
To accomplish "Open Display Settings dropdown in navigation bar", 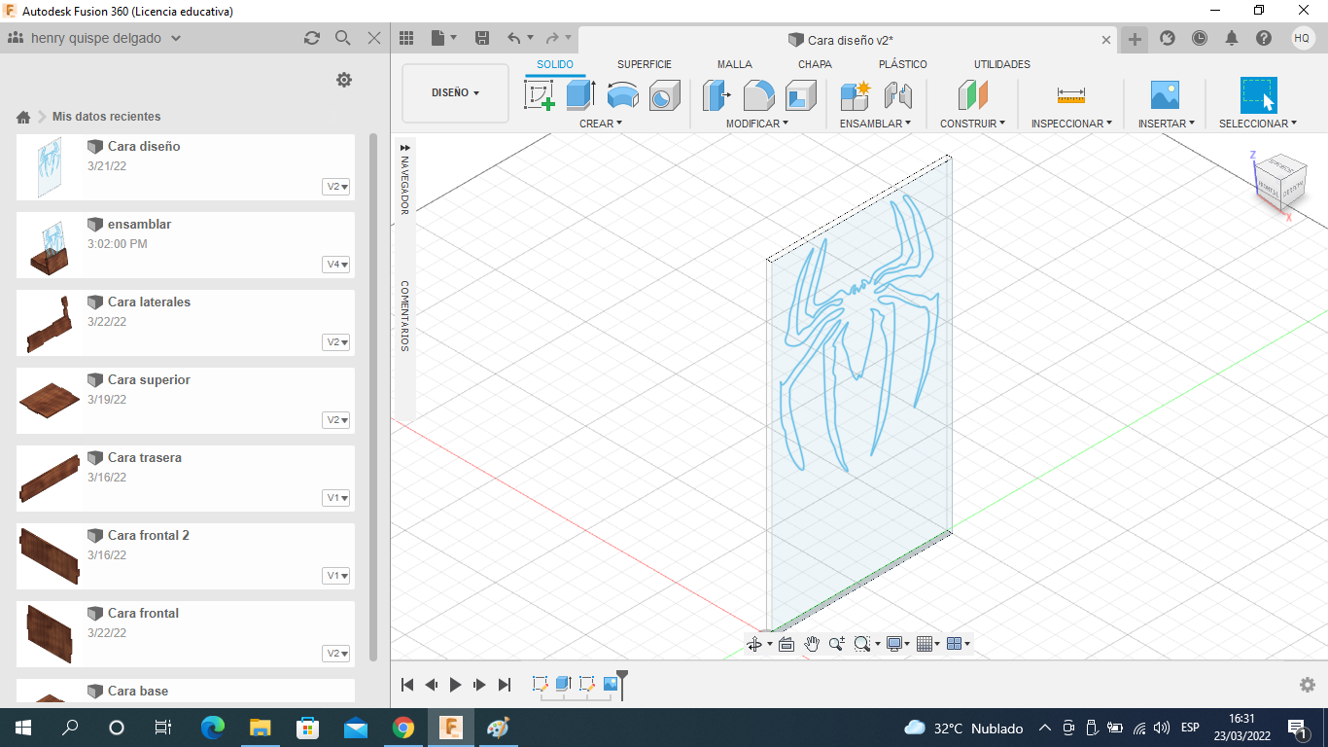I will tap(897, 644).
